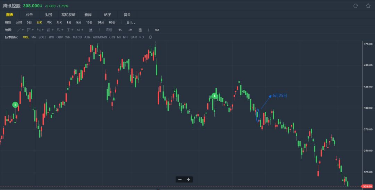Turn on the BOLL indicator
375x190 pixels.
pyautogui.click(x=42, y=37)
